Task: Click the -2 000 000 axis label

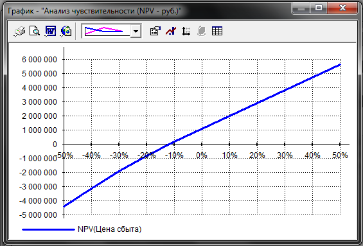Action: 38,173
